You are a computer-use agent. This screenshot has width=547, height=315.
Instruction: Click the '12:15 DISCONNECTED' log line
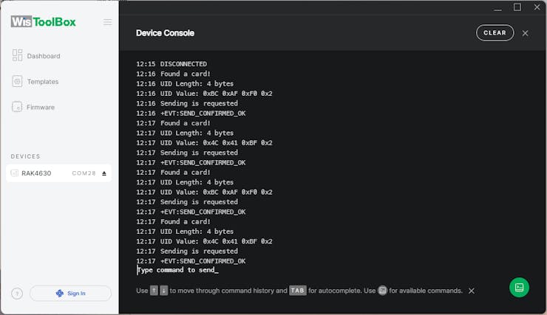coord(171,64)
